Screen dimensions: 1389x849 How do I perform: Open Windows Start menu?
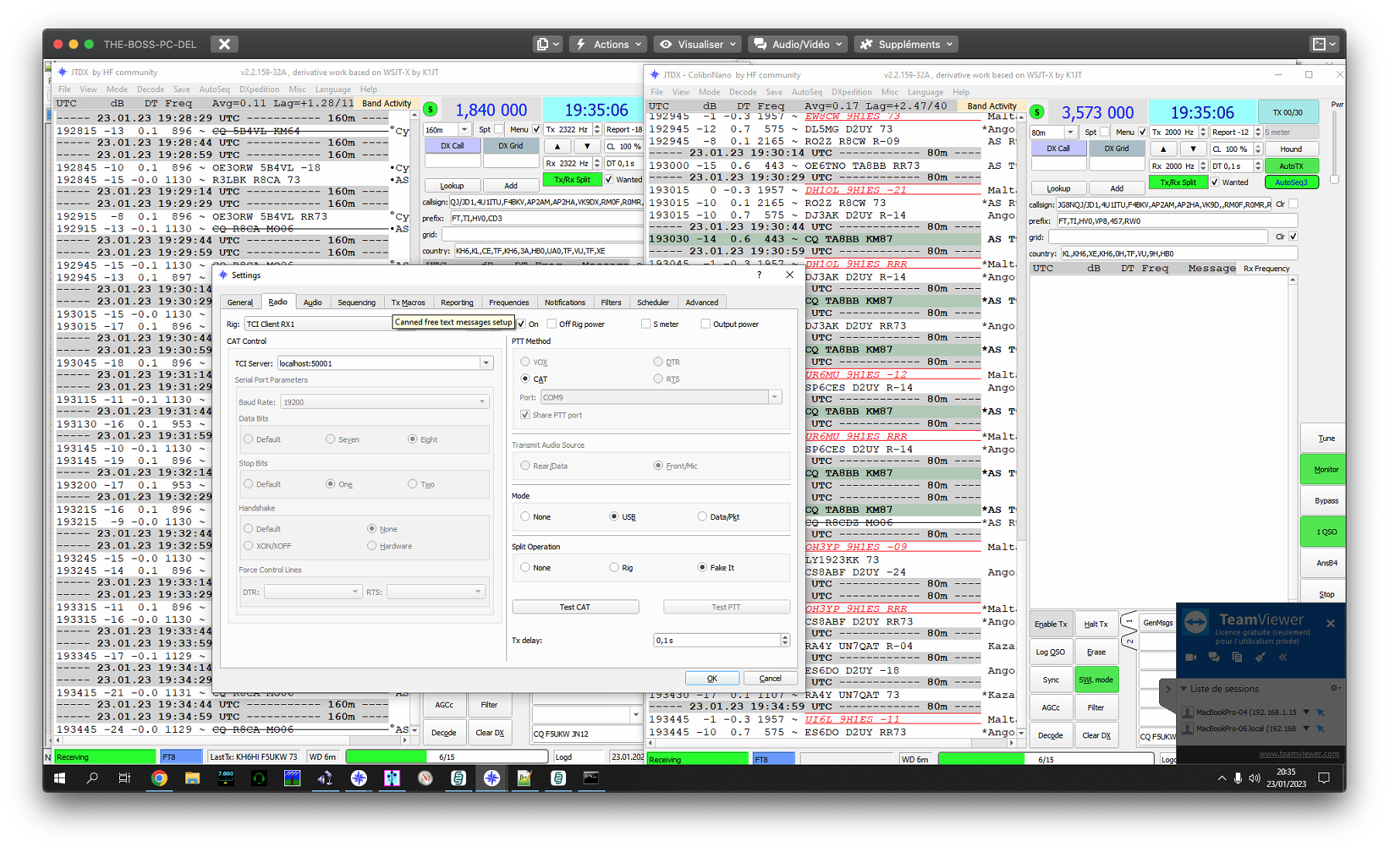tap(60, 778)
